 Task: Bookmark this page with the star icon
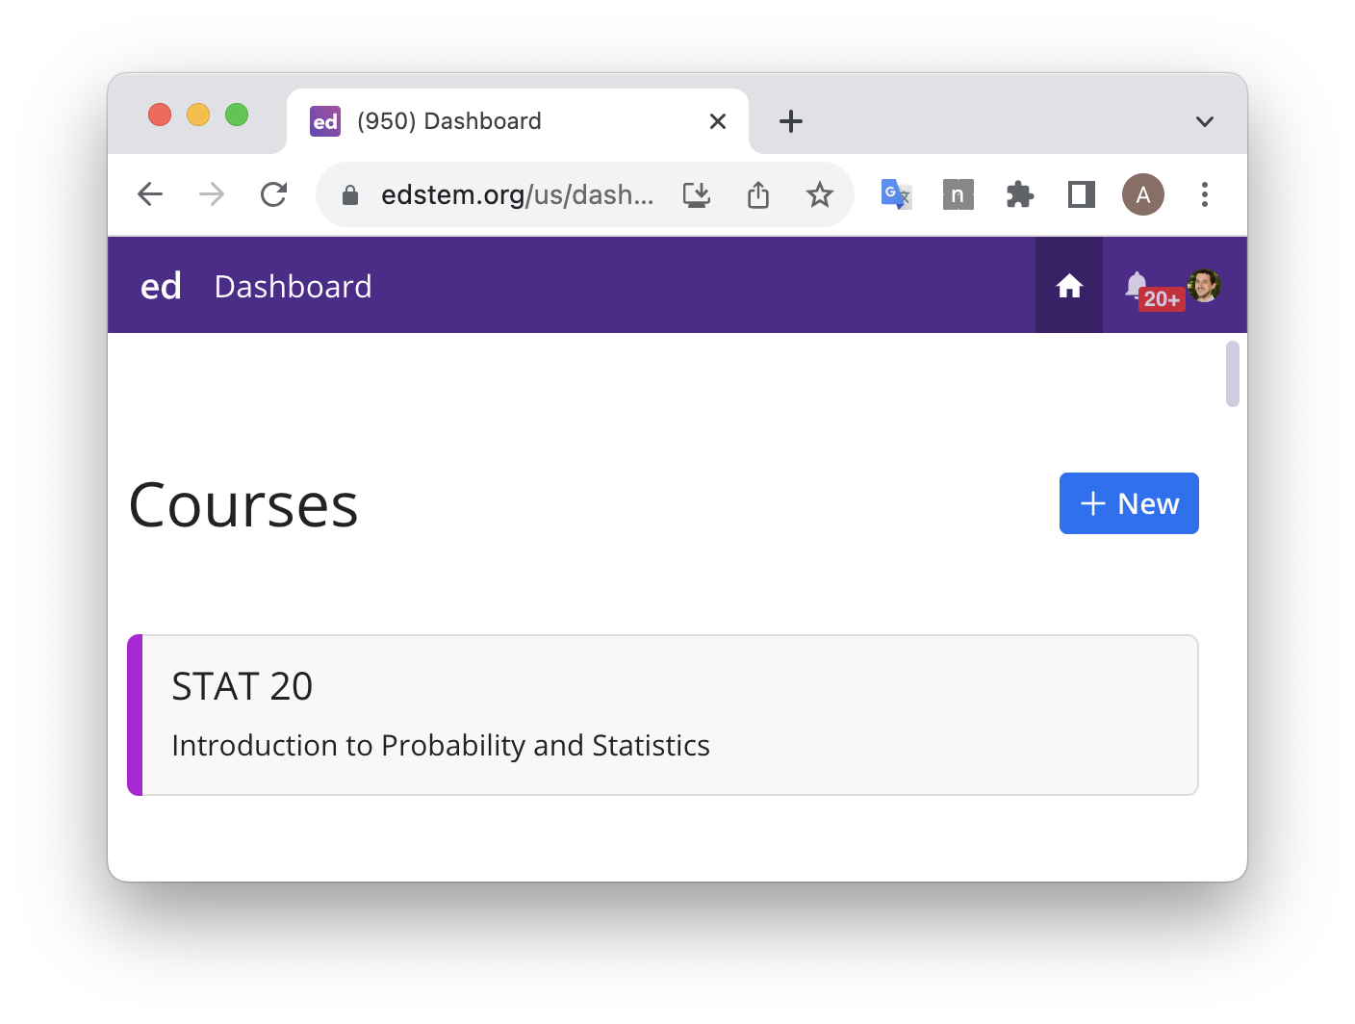click(x=820, y=195)
